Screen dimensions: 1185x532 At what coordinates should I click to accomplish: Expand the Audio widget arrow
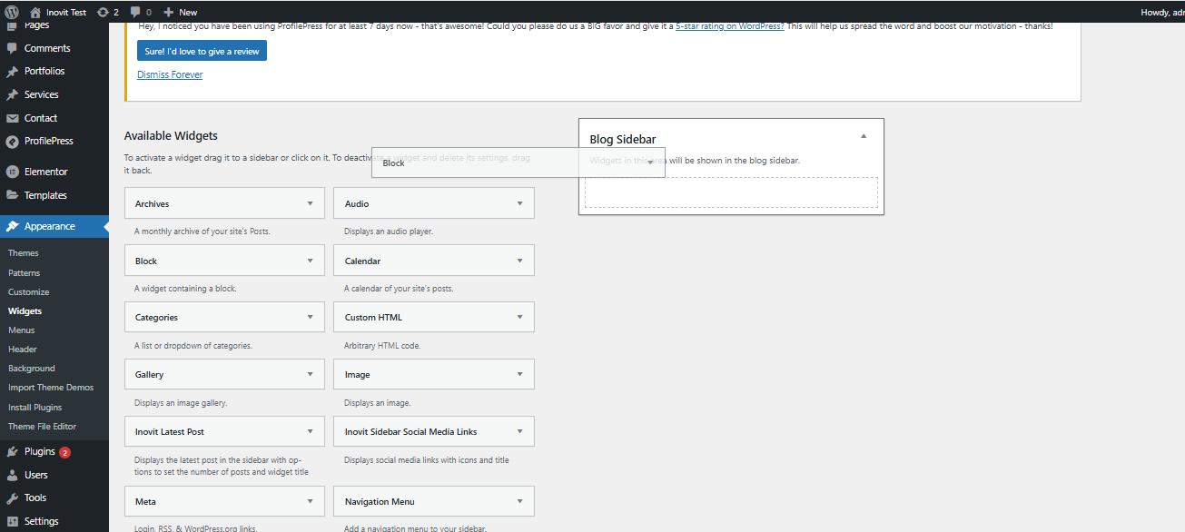point(520,203)
